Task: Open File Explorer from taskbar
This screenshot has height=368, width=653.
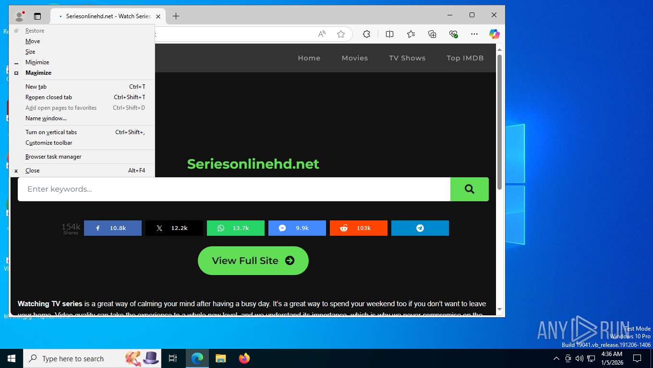Action: [x=220, y=358]
